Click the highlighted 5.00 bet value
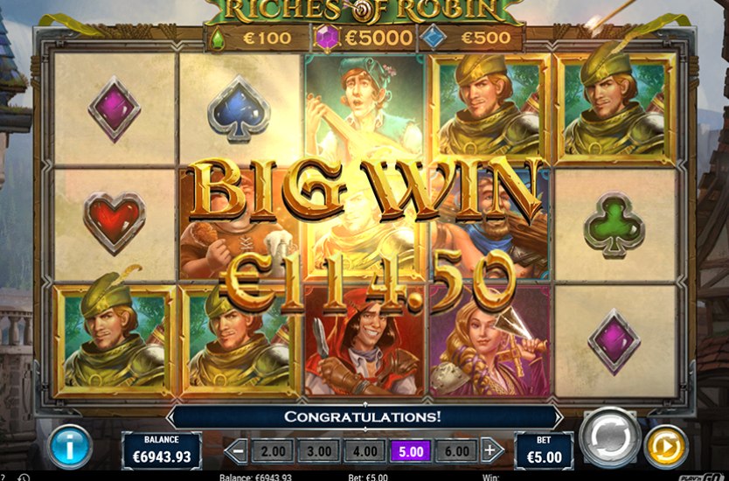This screenshot has width=729, height=481. pyautogui.click(x=411, y=450)
